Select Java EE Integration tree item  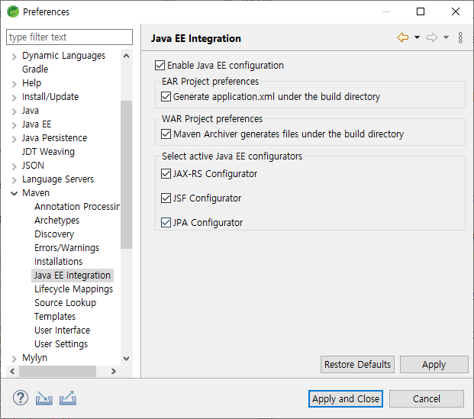[73, 276]
